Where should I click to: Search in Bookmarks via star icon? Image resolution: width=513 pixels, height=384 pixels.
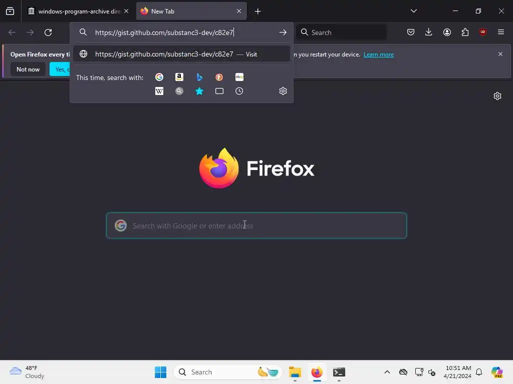tap(199, 91)
